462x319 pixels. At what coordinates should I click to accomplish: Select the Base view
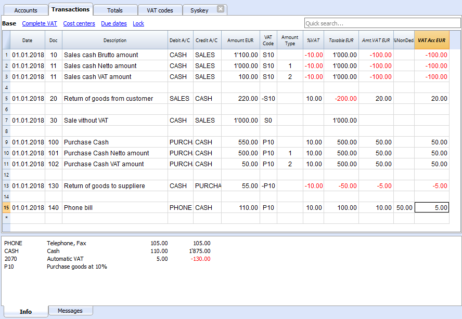point(9,23)
